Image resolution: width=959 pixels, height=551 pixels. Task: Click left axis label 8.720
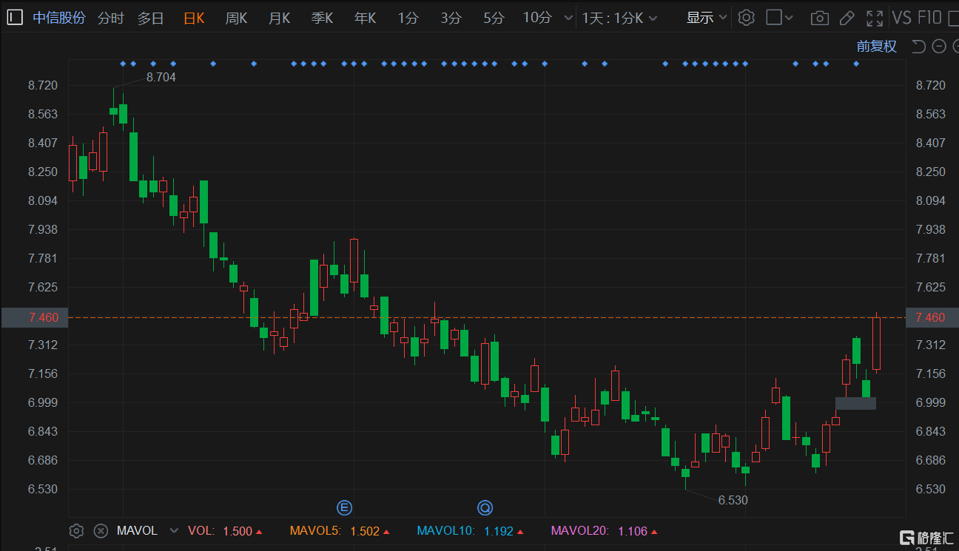[x=43, y=86]
